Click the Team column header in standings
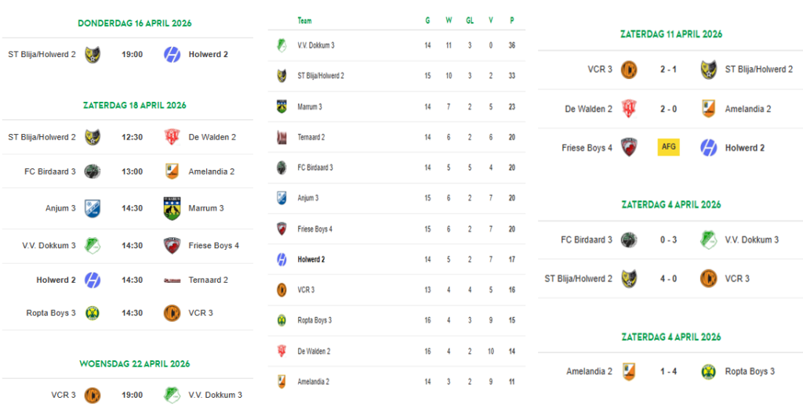803x408 pixels. [x=304, y=21]
